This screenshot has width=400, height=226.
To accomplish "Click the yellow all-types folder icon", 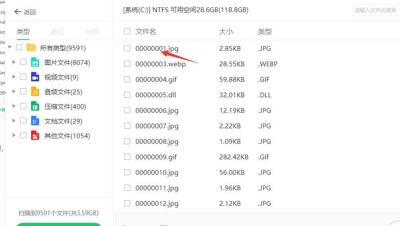I will click(31, 48).
